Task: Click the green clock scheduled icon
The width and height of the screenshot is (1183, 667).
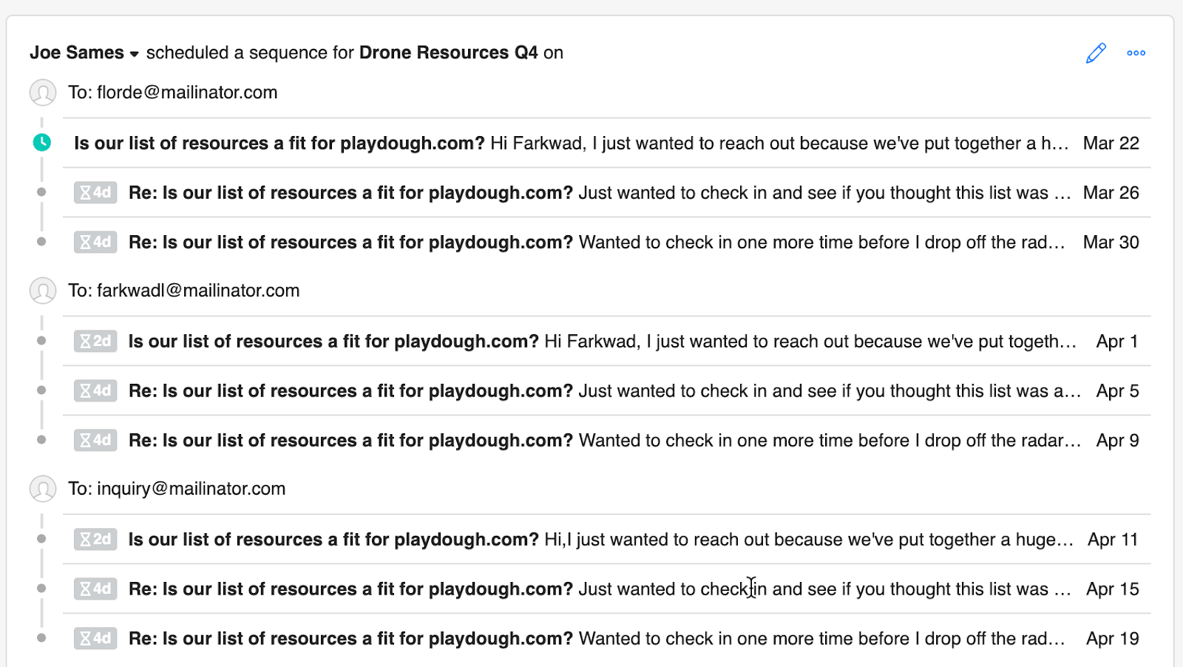Action: (42, 143)
